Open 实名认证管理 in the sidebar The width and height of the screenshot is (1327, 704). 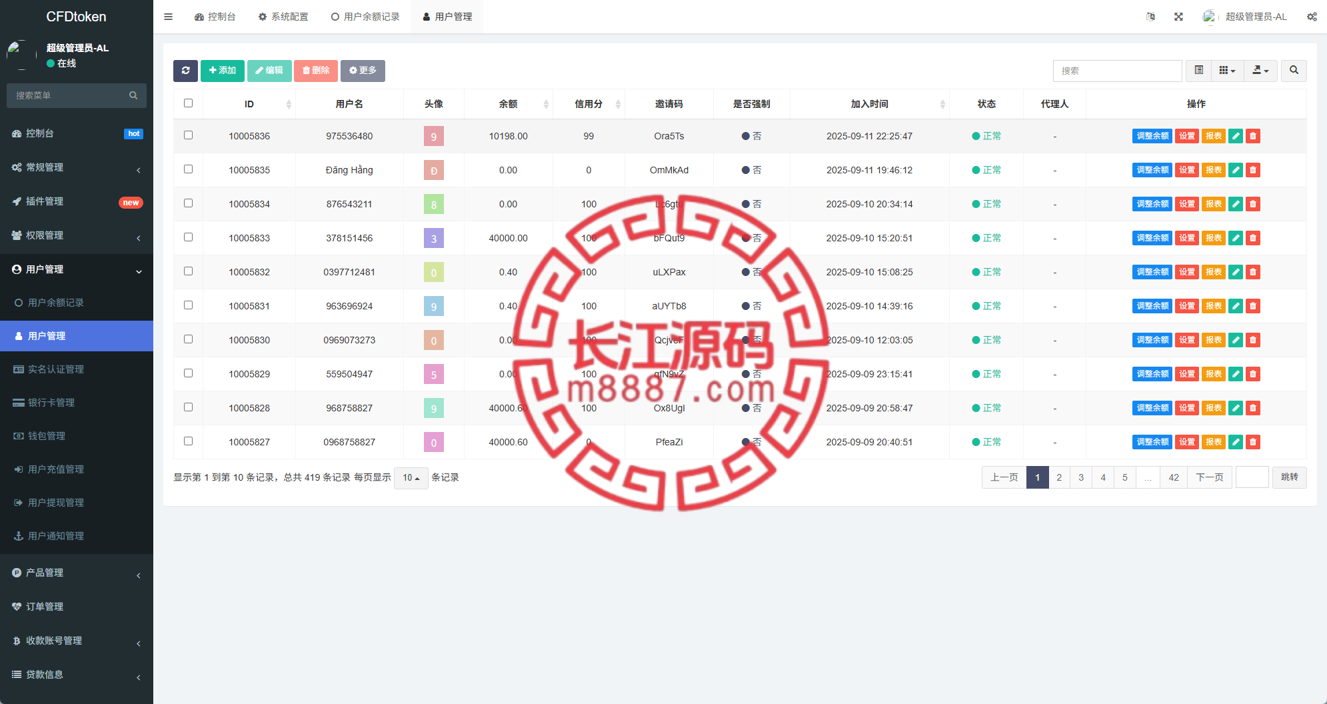77,369
